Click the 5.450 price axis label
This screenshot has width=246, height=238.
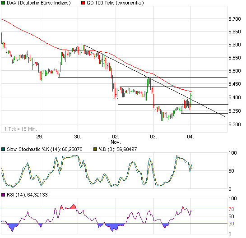(235, 84)
